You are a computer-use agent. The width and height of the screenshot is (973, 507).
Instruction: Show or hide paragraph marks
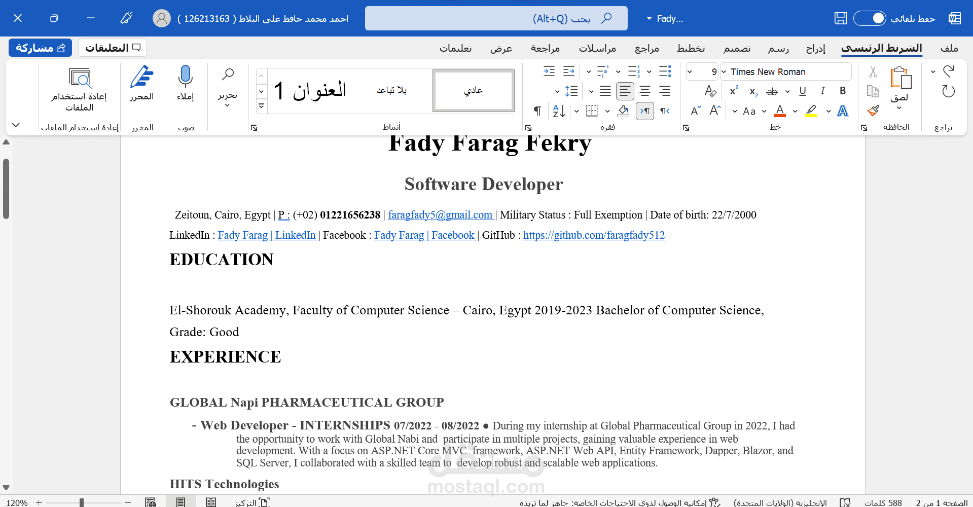(537, 111)
